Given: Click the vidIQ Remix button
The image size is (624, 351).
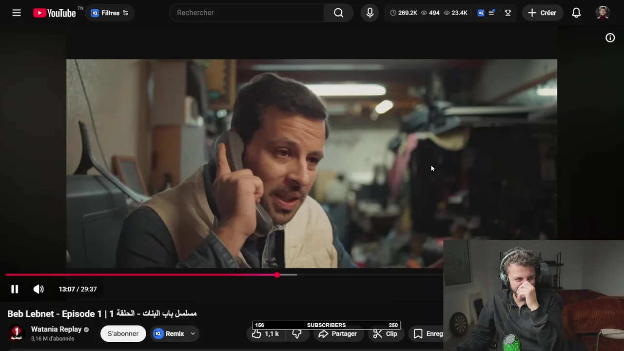Looking at the screenshot, I should (x=169, y=333).
